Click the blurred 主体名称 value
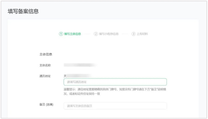Image resolution: width=208 pixels, height=119 pixels. pyautogui.click(x=80, y=65)
